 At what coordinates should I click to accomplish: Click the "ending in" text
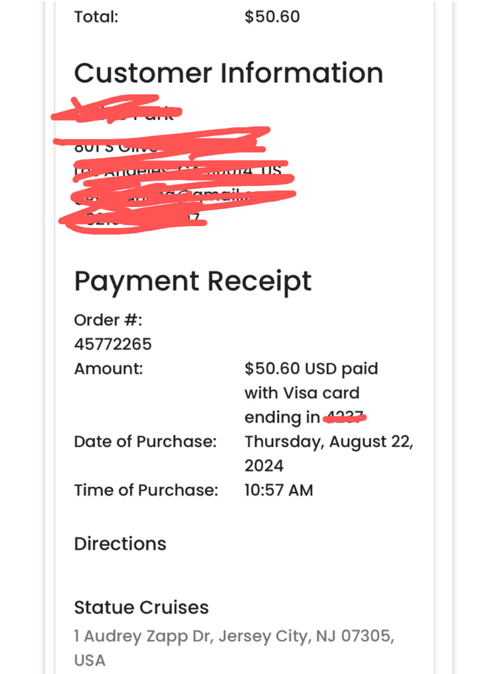(x=282, y=417)
